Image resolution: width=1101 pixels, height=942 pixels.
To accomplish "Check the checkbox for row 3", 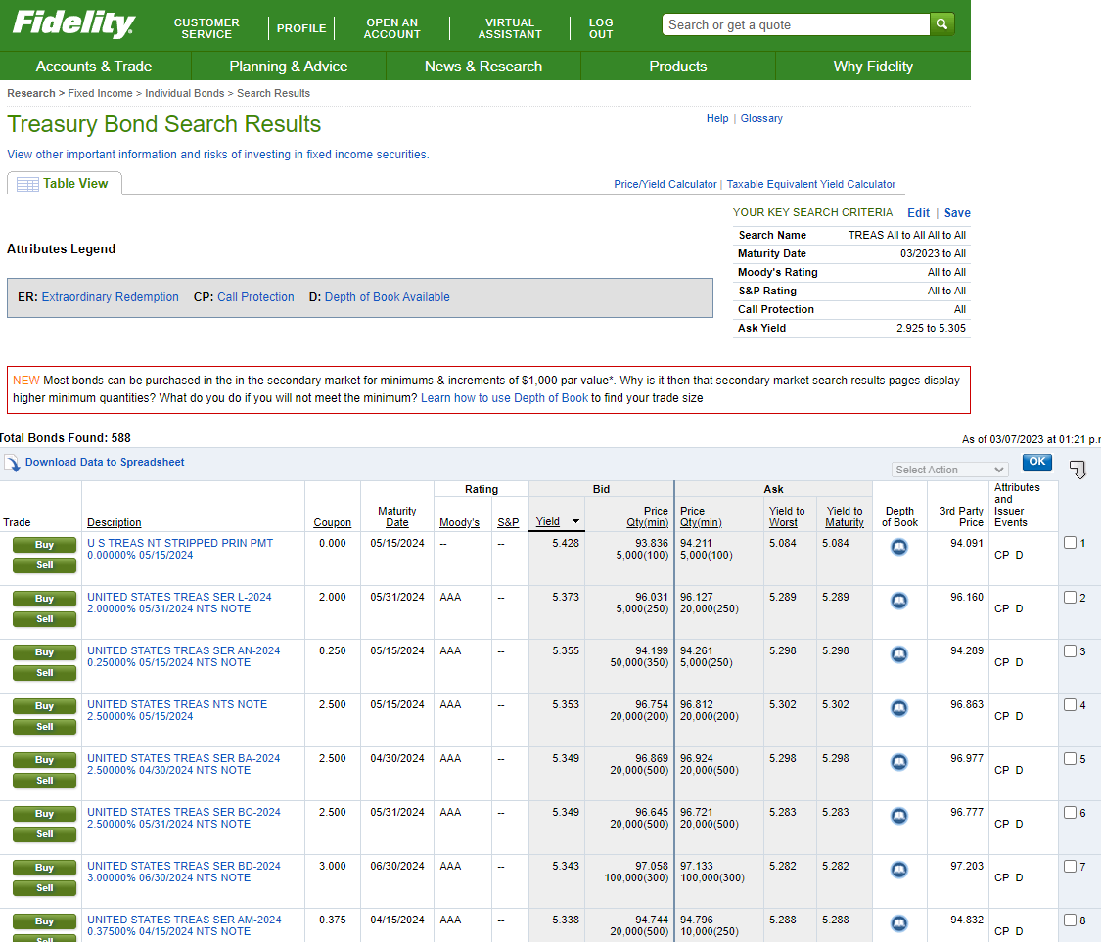I will pos(1070,650).
